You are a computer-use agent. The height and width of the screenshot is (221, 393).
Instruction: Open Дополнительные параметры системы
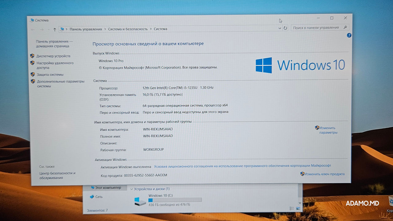60,84
